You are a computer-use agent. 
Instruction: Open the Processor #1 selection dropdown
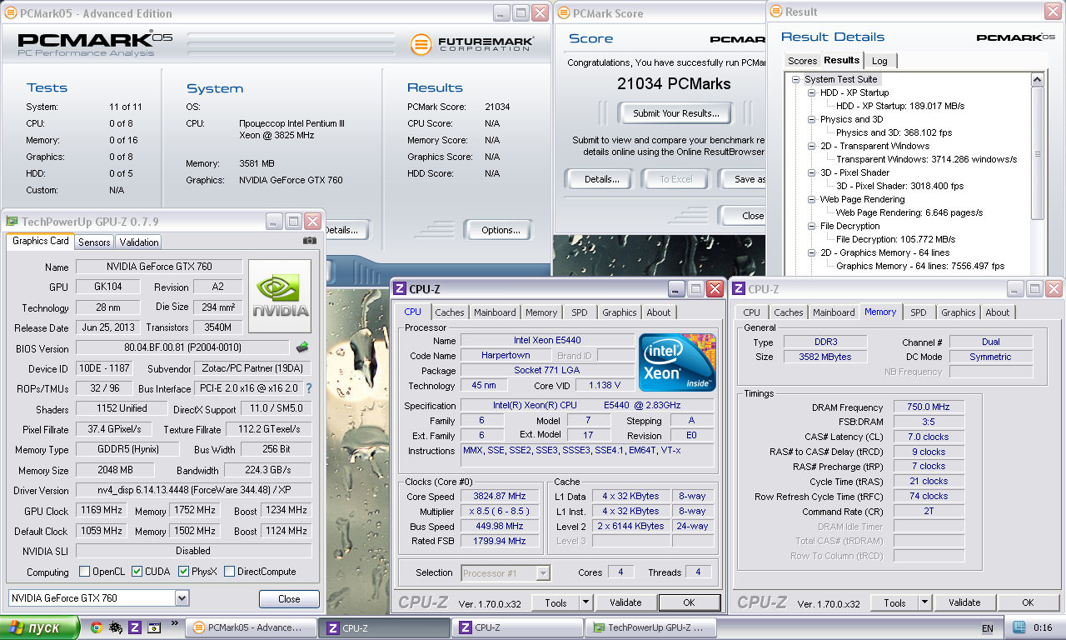coord(543,572)
